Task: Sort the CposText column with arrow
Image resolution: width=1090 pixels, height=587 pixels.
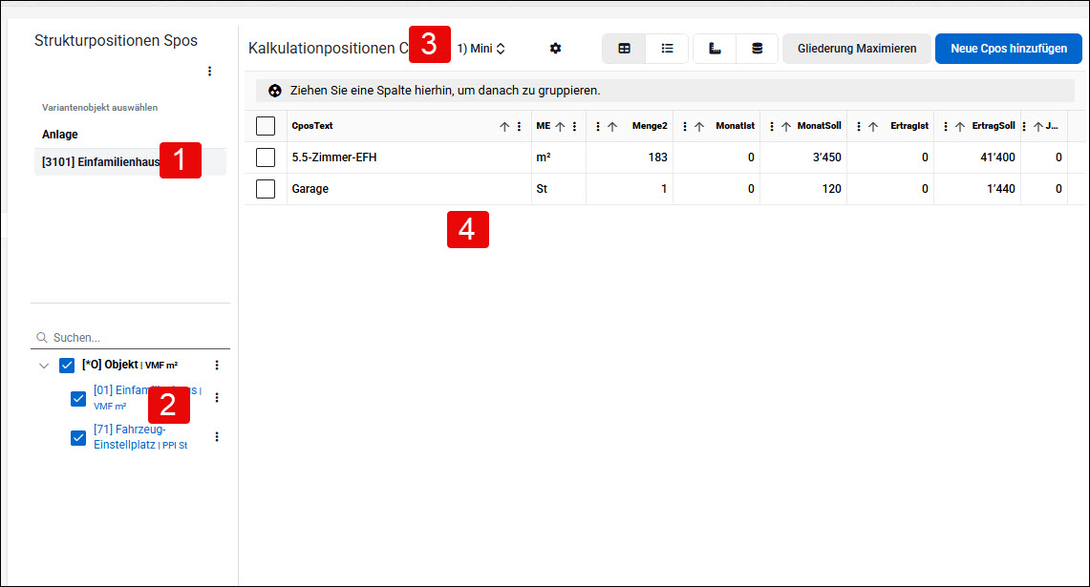Action: [x=504, y=126]
